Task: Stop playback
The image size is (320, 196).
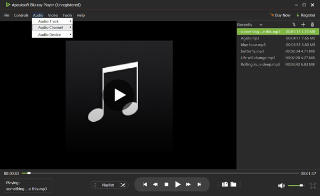Action: (x=166, y=185)
